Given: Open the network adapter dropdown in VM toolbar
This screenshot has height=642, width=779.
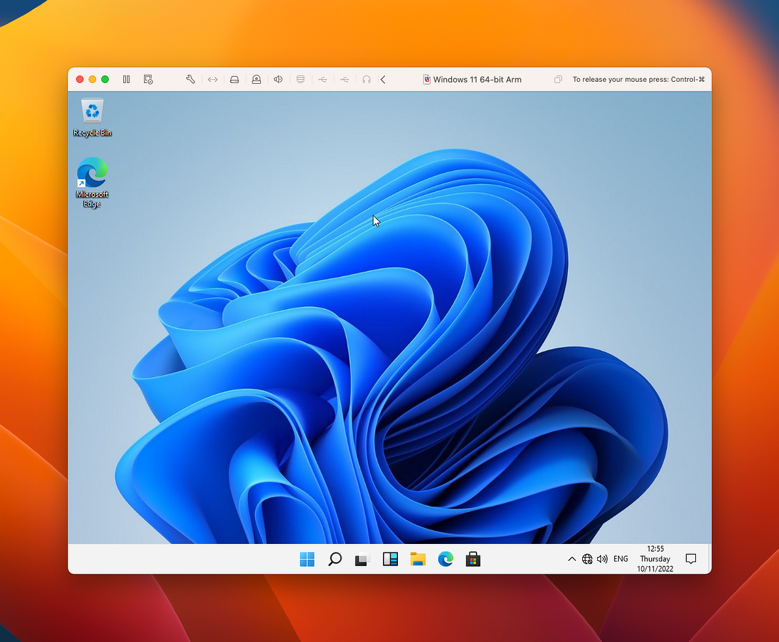Looking at the screenshot, I should point(212,79).
